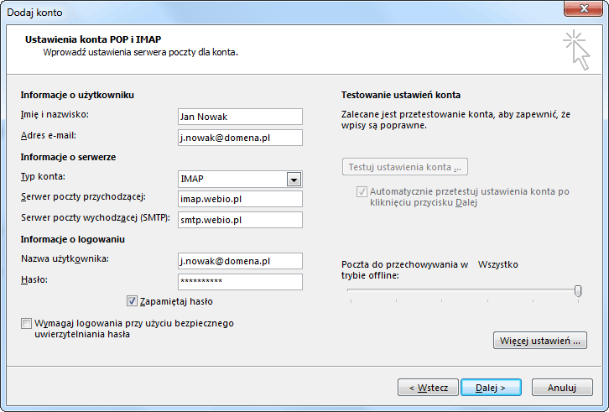Viewport: 609px width, 412px height.
Task: Click the Nazwa użytkownika username field
Action: click(x=240, y=261)
